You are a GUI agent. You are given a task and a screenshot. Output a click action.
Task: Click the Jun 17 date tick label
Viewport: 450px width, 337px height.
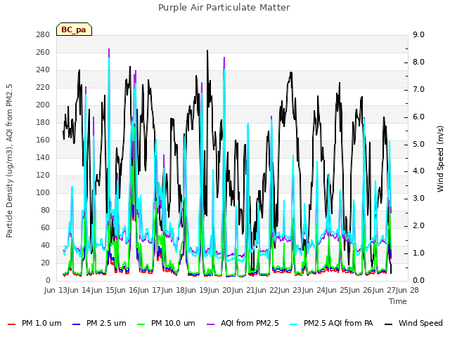[150, 290]
